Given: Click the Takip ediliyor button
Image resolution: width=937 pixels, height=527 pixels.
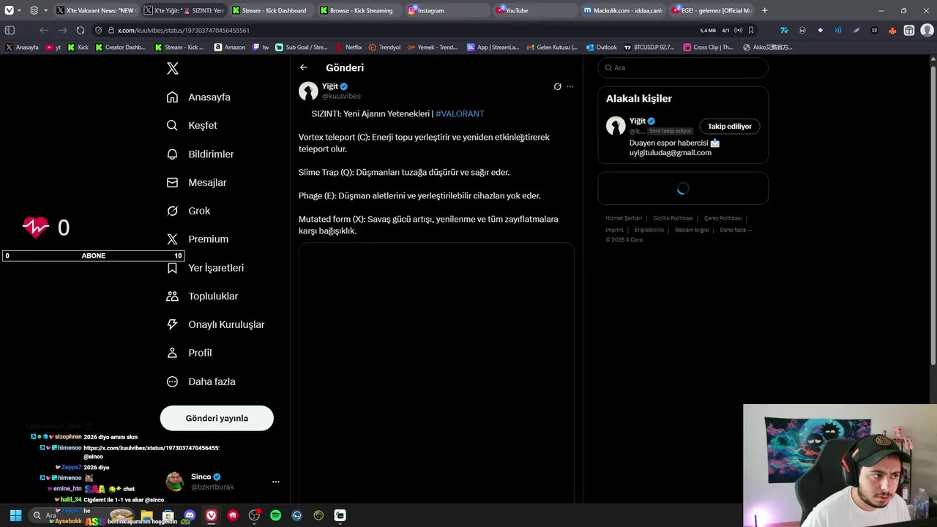Looking at the screenshot, I should 729,126.
